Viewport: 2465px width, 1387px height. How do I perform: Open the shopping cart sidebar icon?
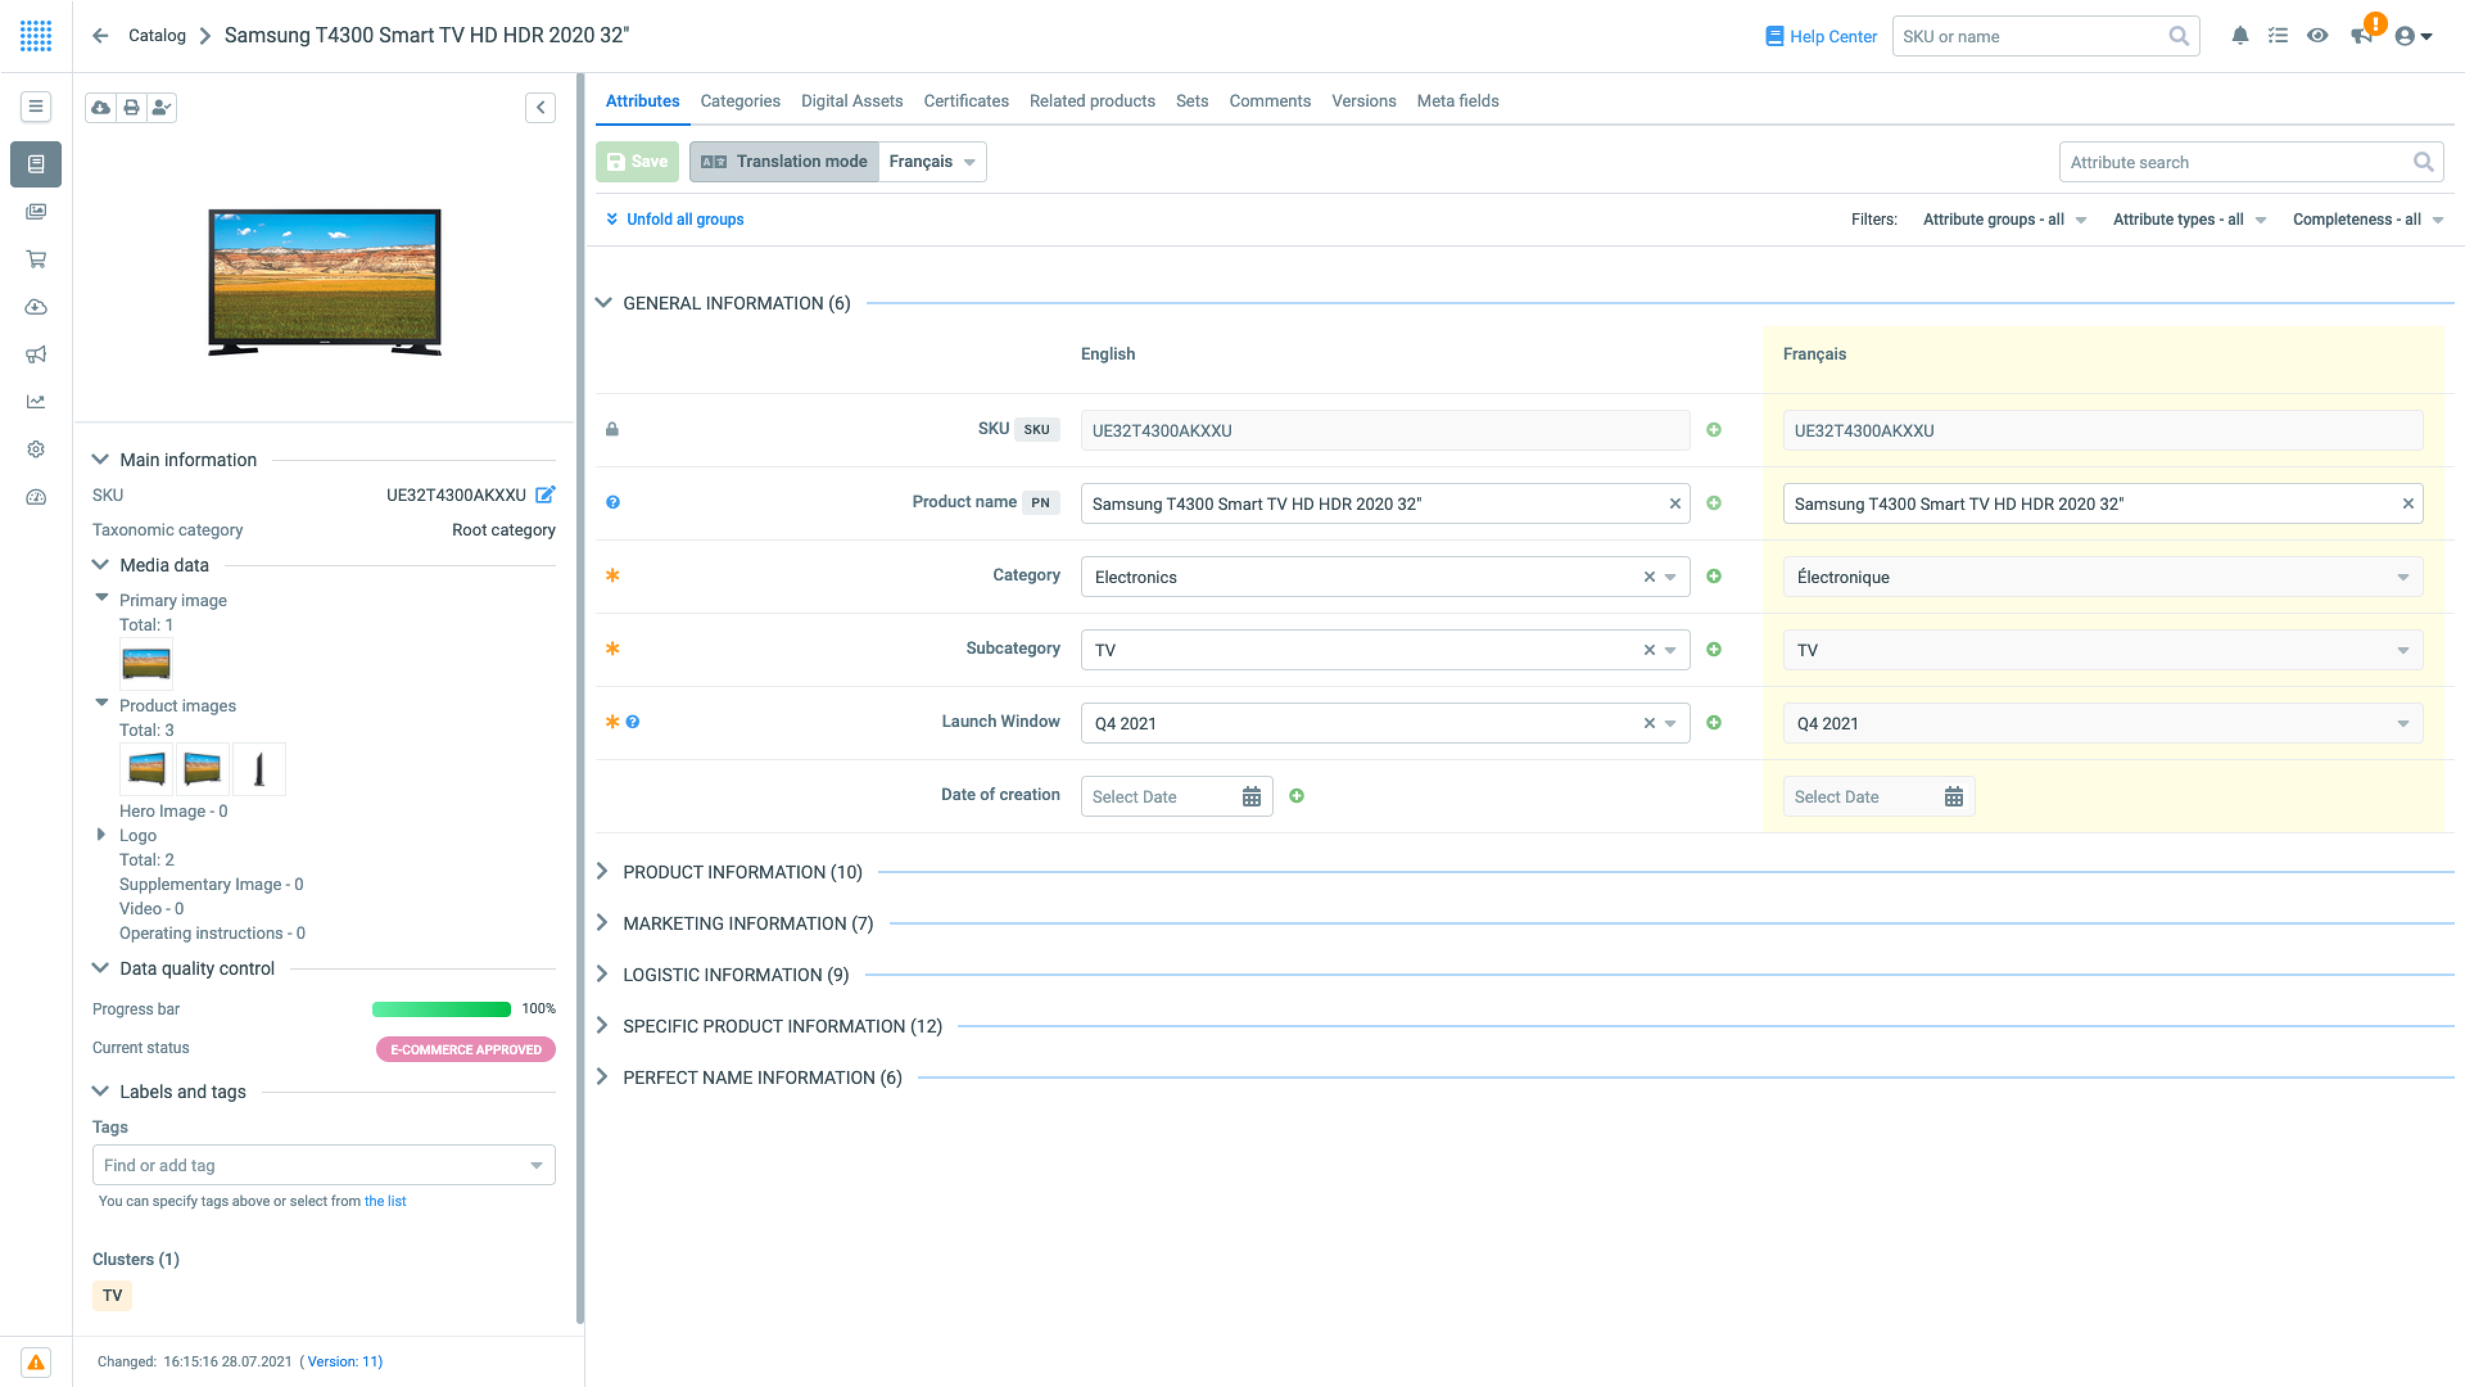coord(35,258)
